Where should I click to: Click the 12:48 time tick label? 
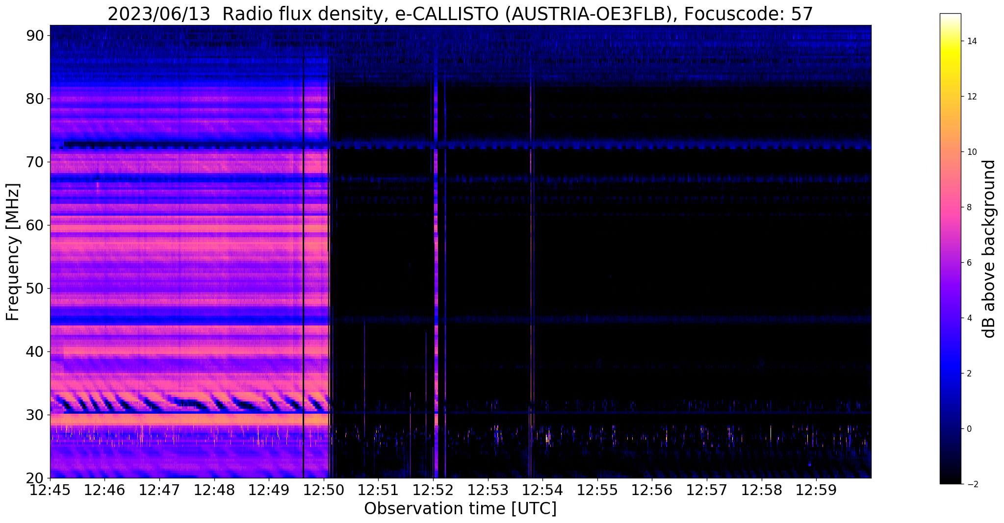coord(214,490)
